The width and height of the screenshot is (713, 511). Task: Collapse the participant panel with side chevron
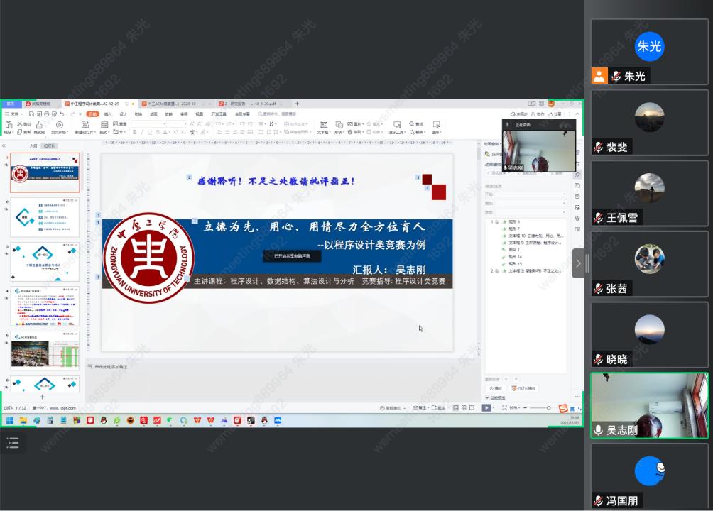point(578,263)
